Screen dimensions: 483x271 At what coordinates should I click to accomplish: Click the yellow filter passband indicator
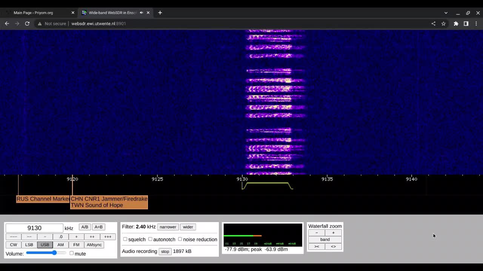[268, 186]
